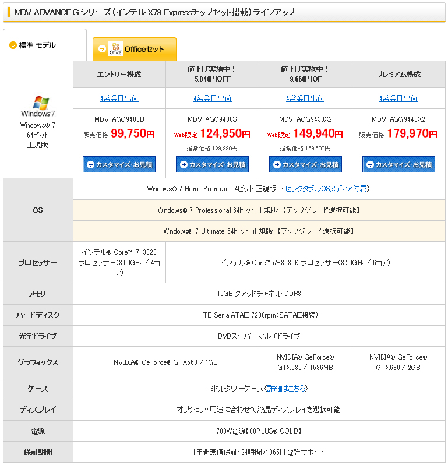
Task: Click the Windows 7 Home Premium OS row
Action: pyautogui.click(x=259, y=189)
